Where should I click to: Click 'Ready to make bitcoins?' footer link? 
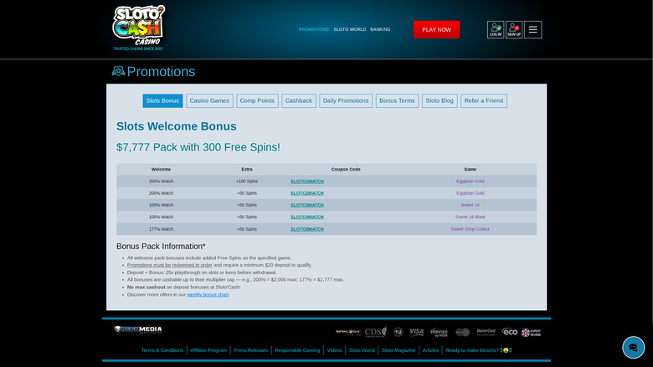click(x=479, y=350)
